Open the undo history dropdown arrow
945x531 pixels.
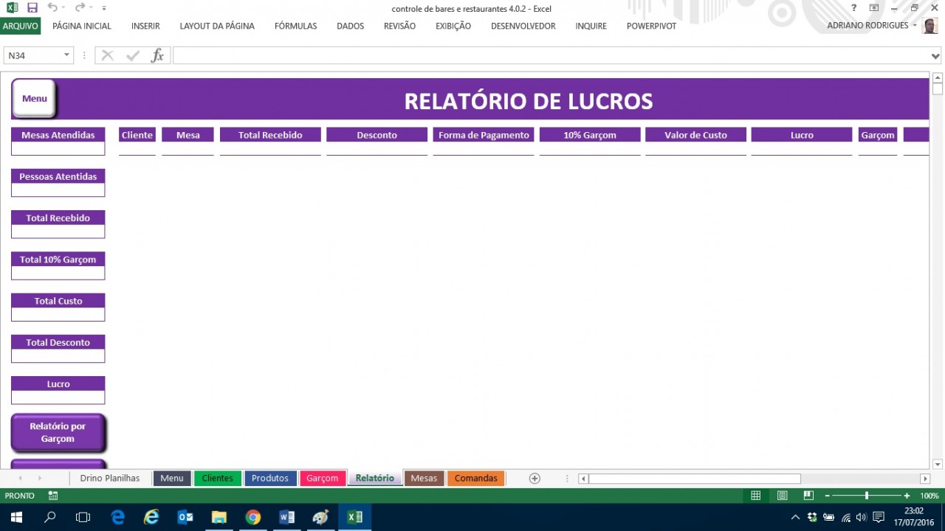point(63,8)
